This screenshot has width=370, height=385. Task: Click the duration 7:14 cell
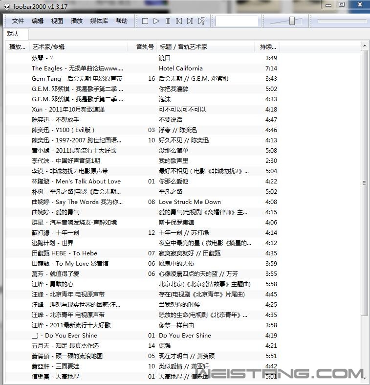(271, 68)
